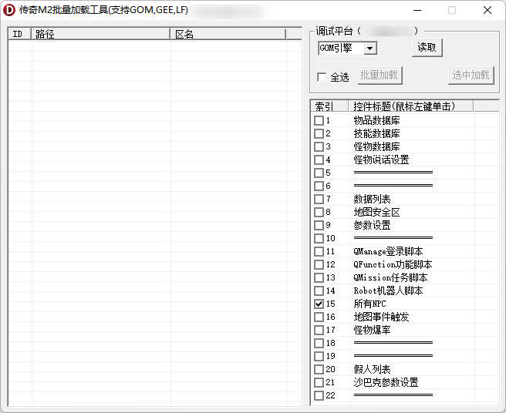This screenshot has height=413, width=506.
Task: Tick the 参数设置 checkbox
Action: click(319, 225)
